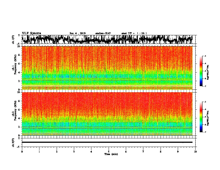Click the "-3" label on ch.1 colorbar
This screenshot has height=170, width=220.
coord(205,56)
